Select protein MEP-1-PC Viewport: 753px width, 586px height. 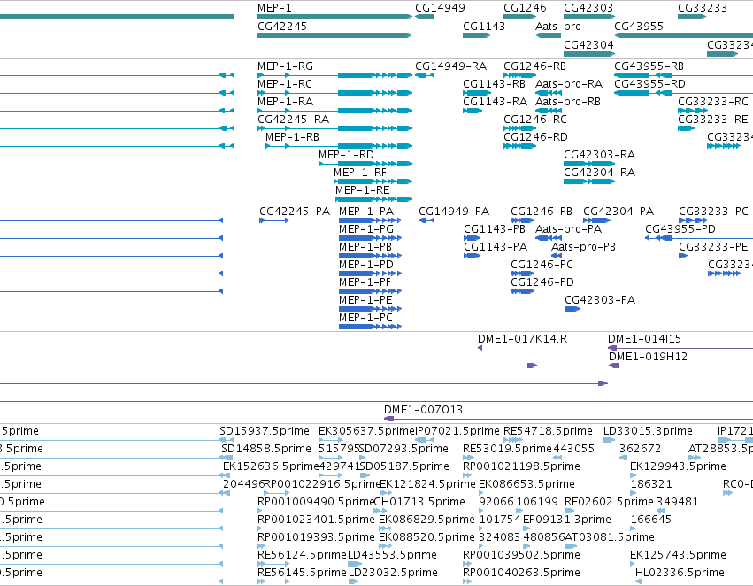366,319
